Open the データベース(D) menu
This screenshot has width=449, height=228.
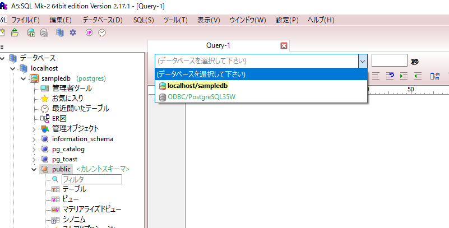click(x=103, y=20)
